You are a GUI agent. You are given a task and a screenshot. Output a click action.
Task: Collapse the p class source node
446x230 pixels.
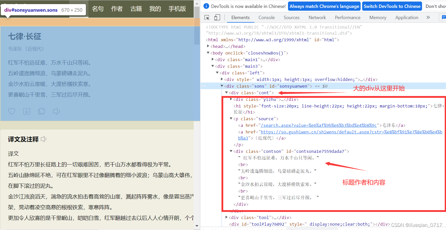(231, 118)
